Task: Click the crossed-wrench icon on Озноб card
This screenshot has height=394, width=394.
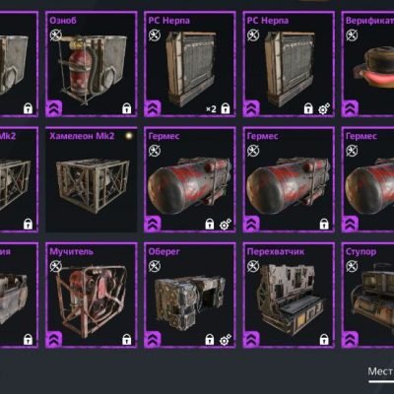Action: tap(56, 35)
